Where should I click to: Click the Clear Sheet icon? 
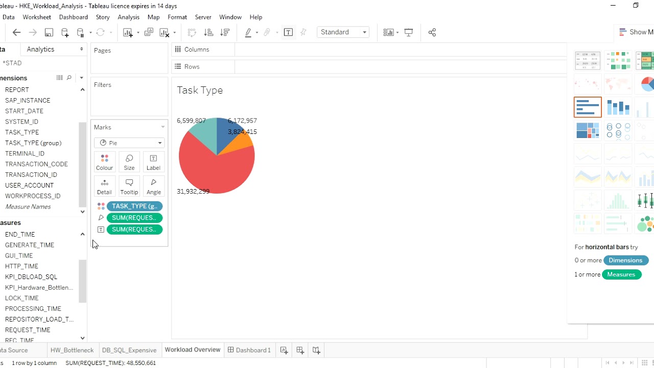click(x=165, y=32)
